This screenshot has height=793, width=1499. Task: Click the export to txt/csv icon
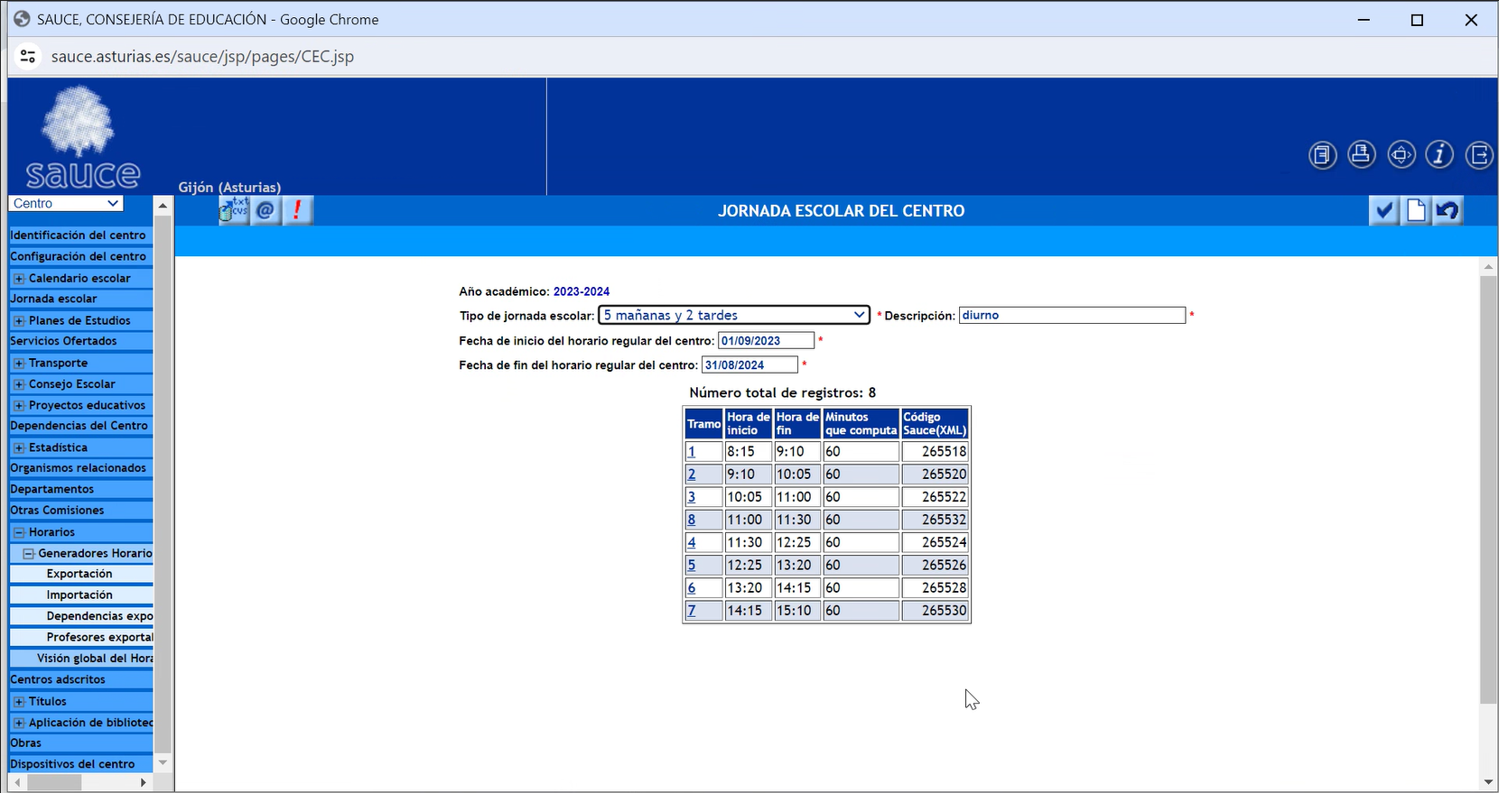(x=234, y=211)
